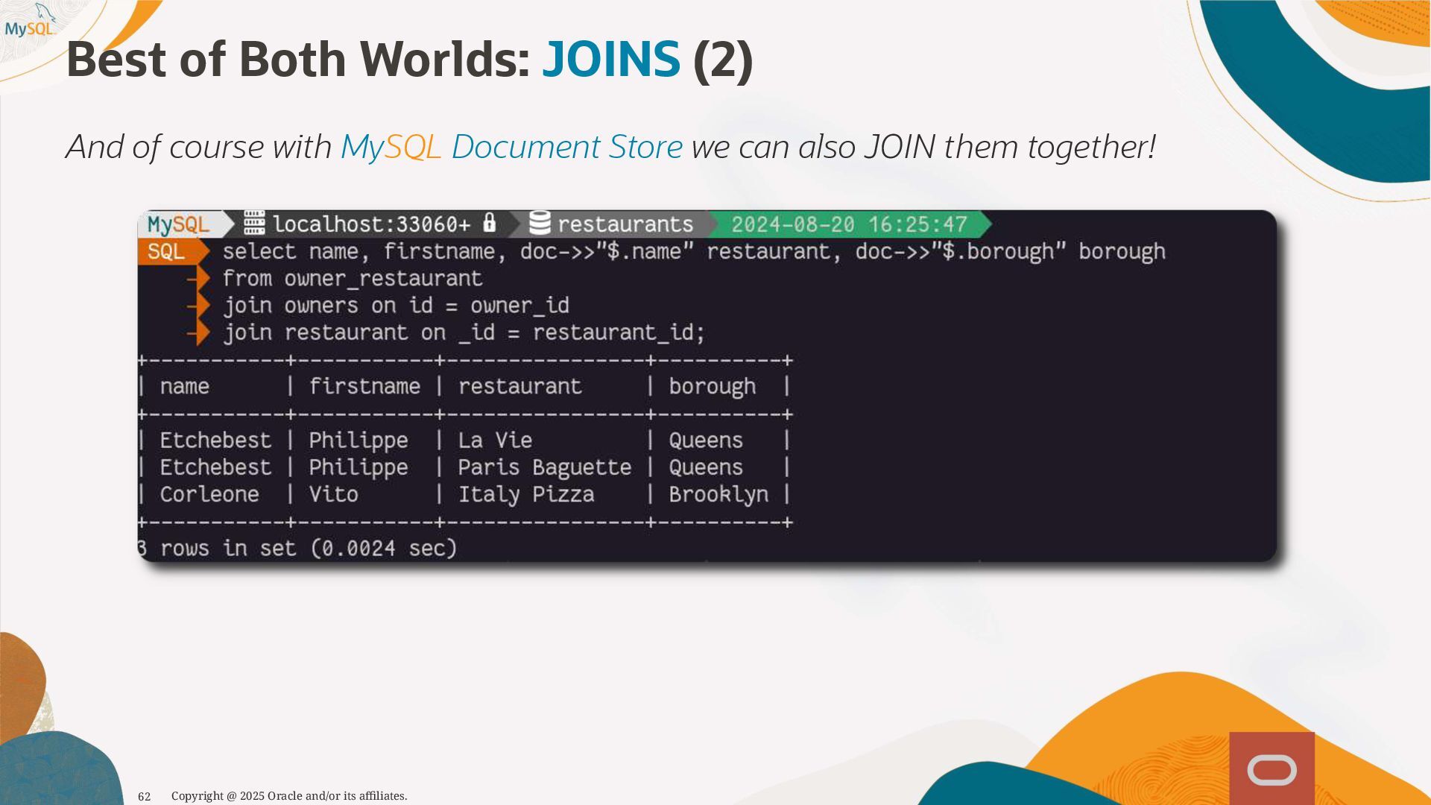The width and height of the screenshot is (1431, 805).
Task: Click the Oracle copyright footer text
Action: [289, 796]
